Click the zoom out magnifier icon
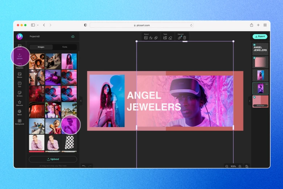Image resolution: width=283 pixels, height=189 pixels. click(227, 166)
